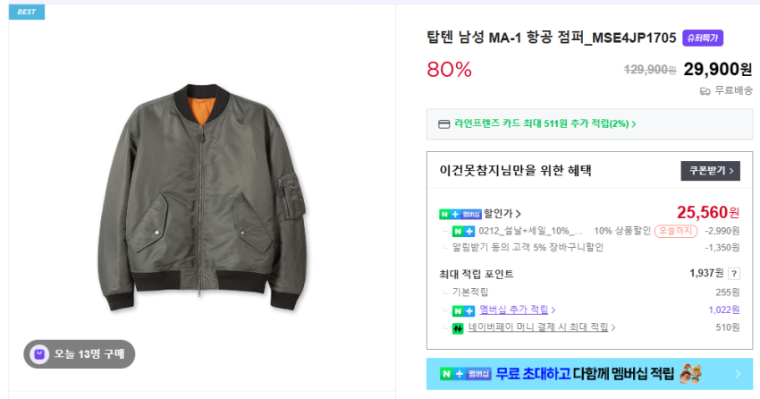Screen dimensions: 760x399
Task: Click the free delivery truck icon
Action: click(705, 91)
